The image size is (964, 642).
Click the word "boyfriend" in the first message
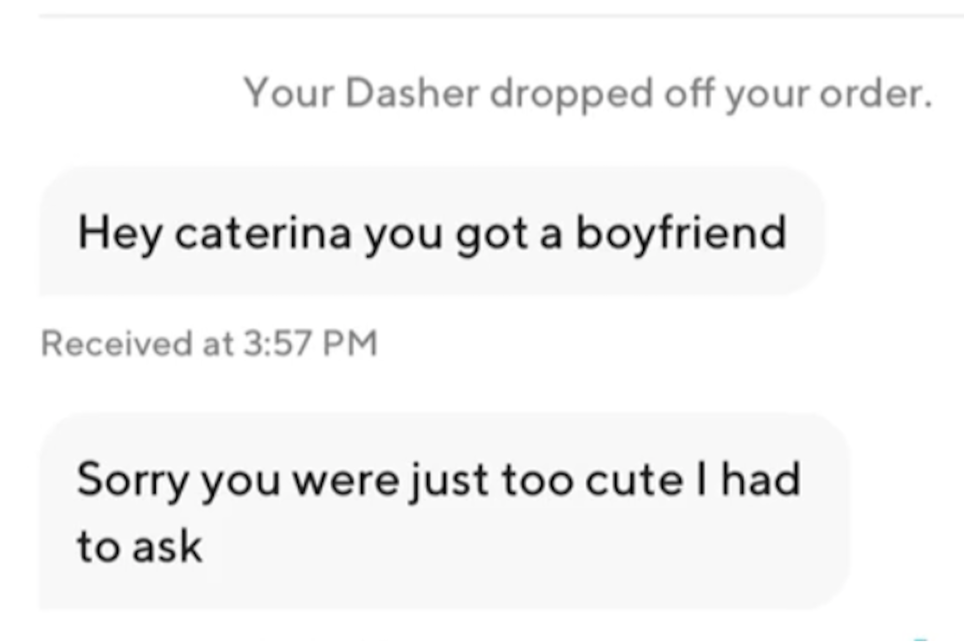(681, 233)
